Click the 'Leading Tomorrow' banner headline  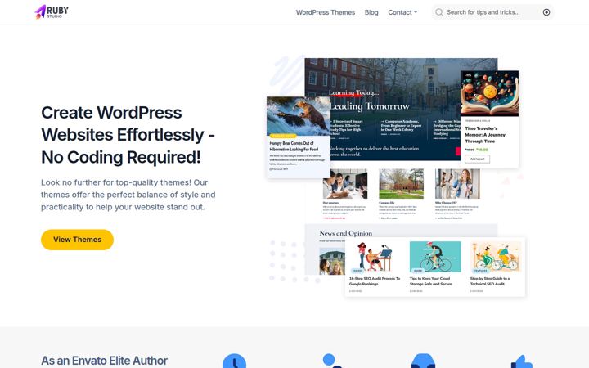pos(369,106)
